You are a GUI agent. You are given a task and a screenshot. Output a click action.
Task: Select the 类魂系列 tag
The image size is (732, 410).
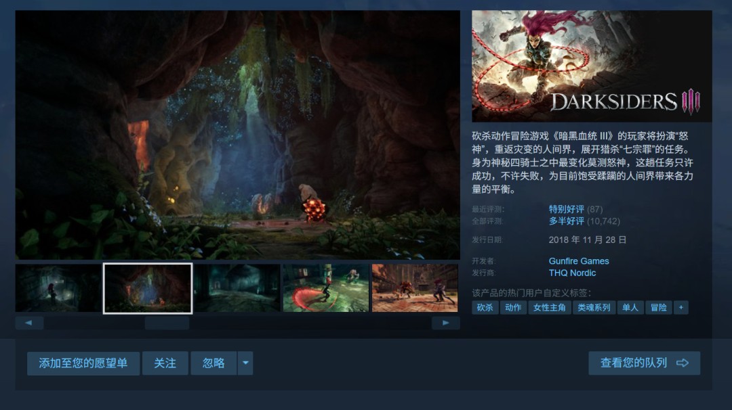(594, 307)
